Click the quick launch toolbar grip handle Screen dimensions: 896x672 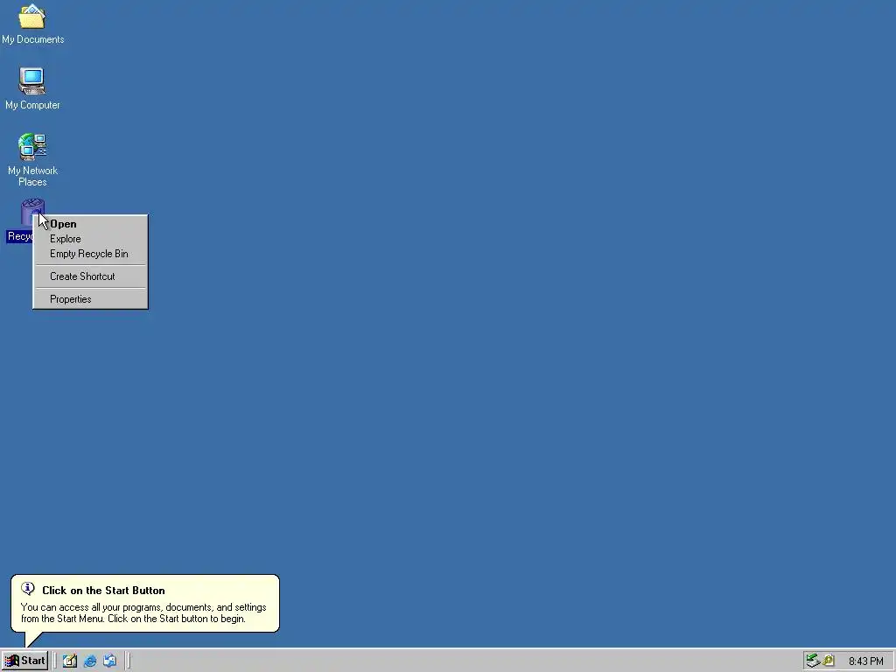click(55, 661)
